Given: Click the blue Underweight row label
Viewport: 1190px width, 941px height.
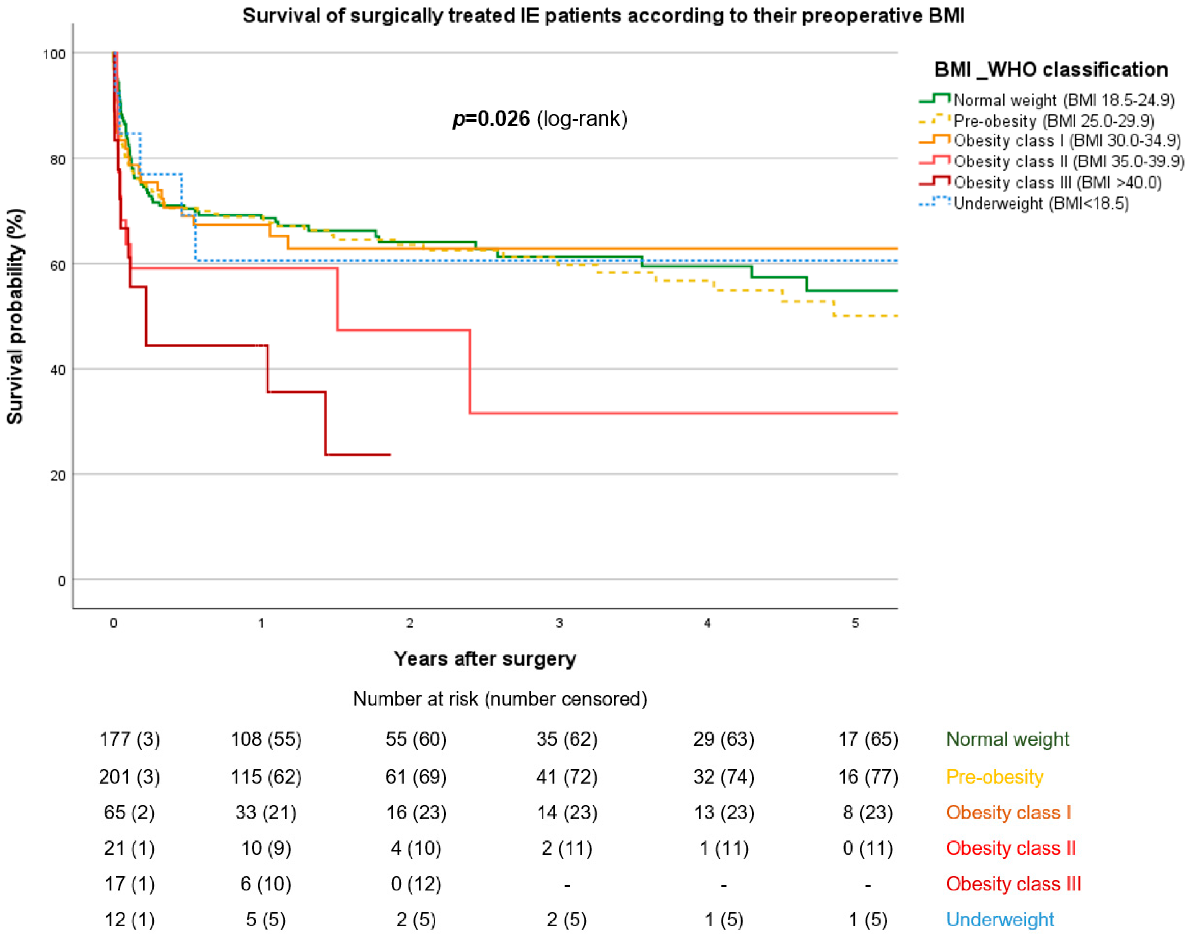Looking at the screenshot, I should (x=1000, y=919).
